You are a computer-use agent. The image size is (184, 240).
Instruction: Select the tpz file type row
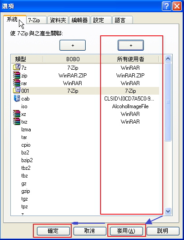(85, 206)
